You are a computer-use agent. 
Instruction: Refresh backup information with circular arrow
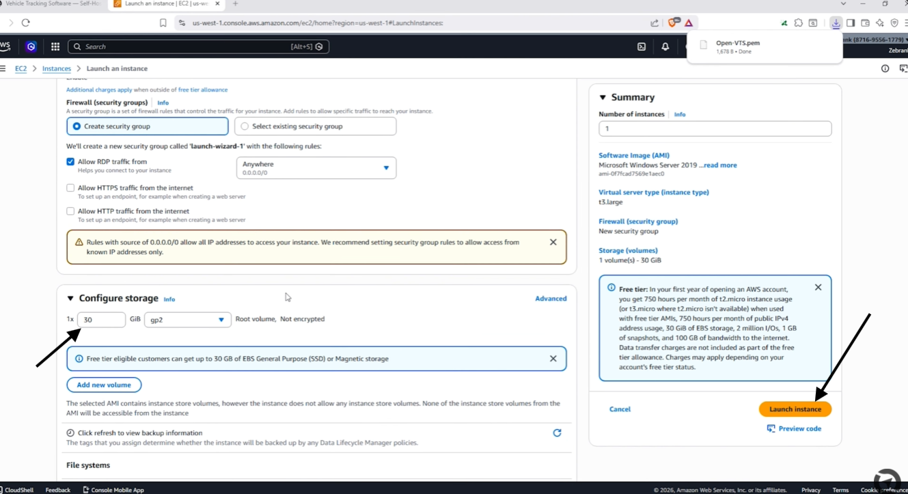pyautogui.click(x=557, y=433)
